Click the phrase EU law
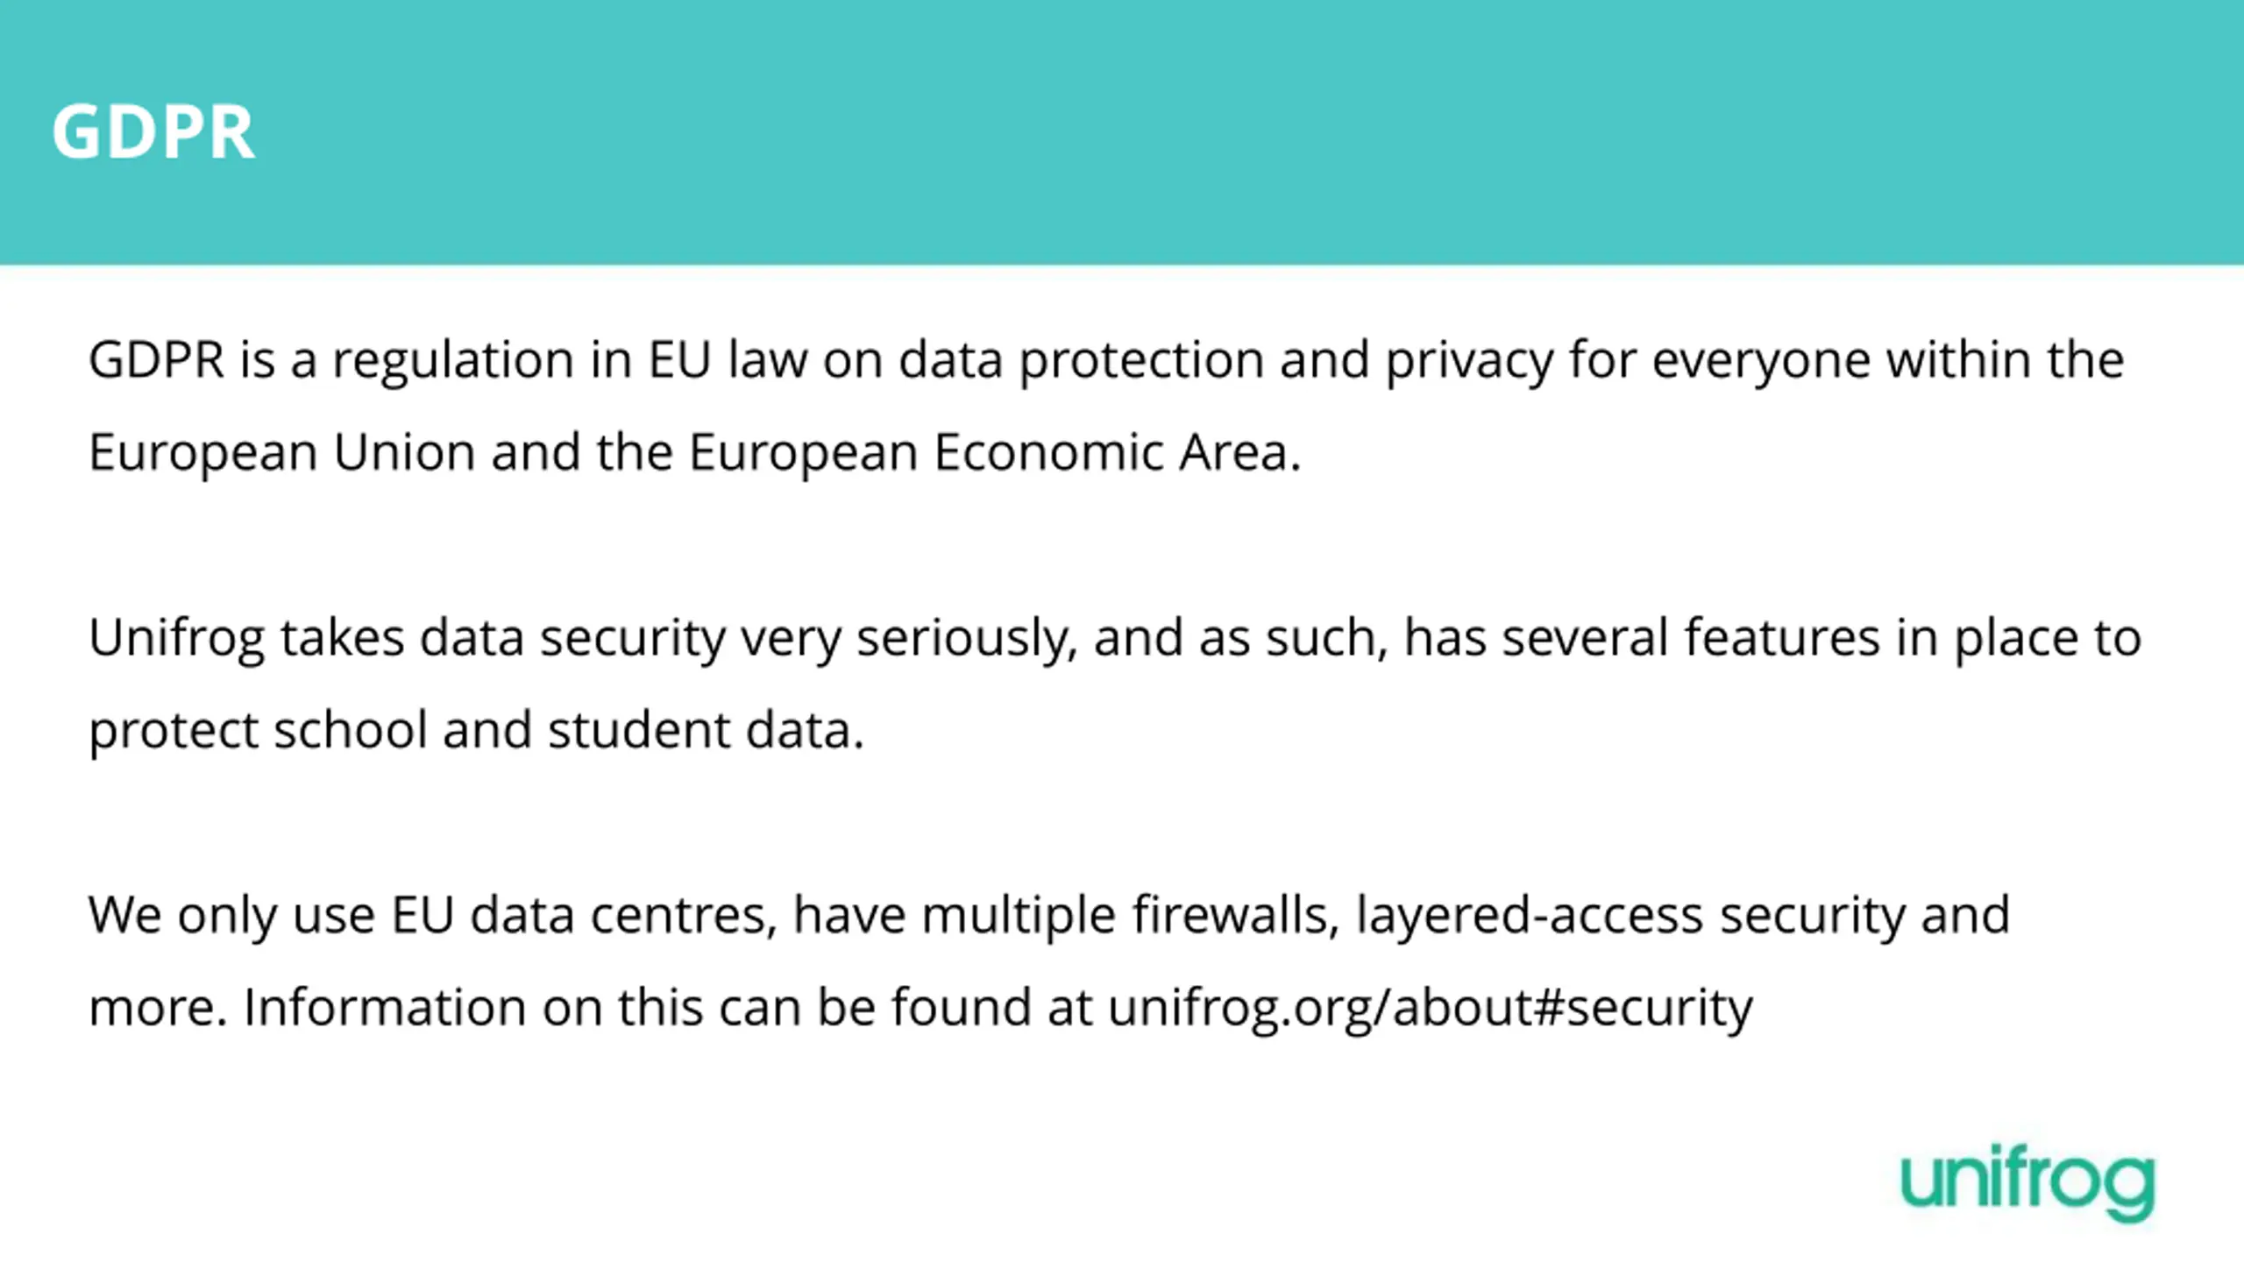The image size is (2244, 1262). tap(727, 361)
